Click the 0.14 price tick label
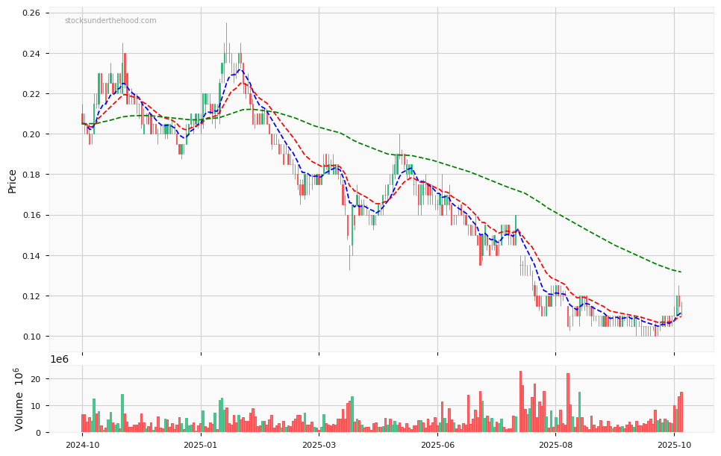The width and height of the screenshot is (721, 456). (x=31, y=256)
